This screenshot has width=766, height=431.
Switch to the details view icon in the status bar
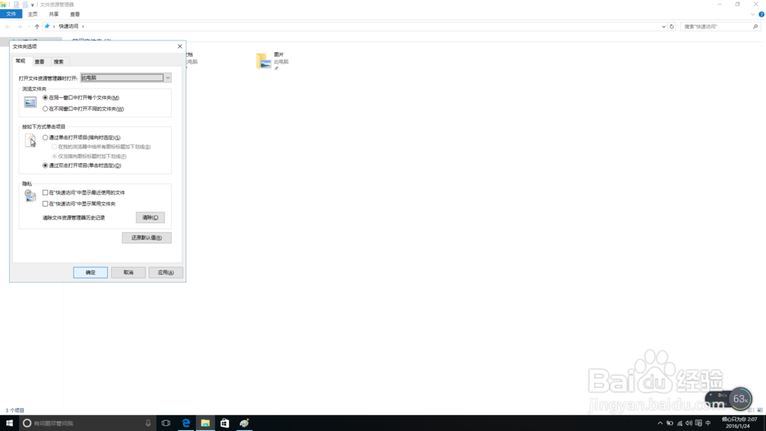[x=751, y=410]
